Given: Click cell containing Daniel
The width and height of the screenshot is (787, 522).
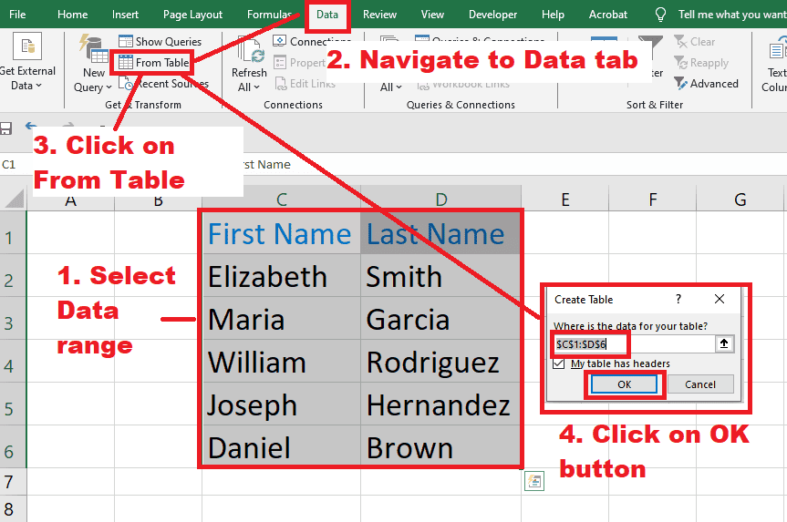Looking at the screenshot, I should pos(281,446).
